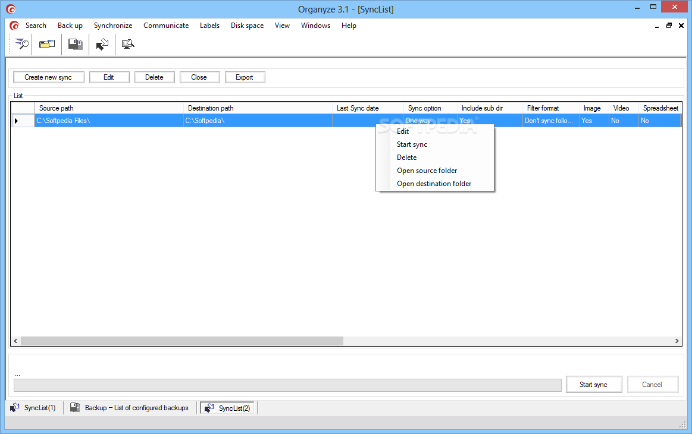Choose Delete from the context menu
Screen dimensions: 692x434
click(435, 158)
